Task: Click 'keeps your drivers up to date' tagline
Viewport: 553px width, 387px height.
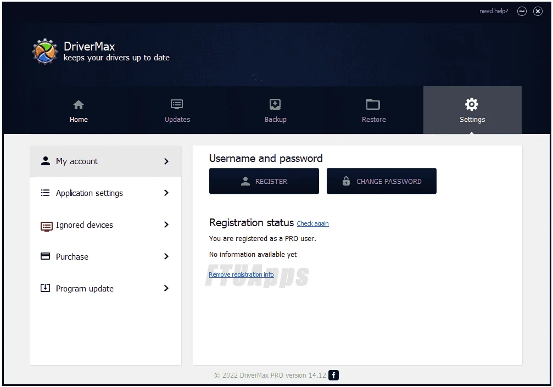Action: [x=116, y=58]
